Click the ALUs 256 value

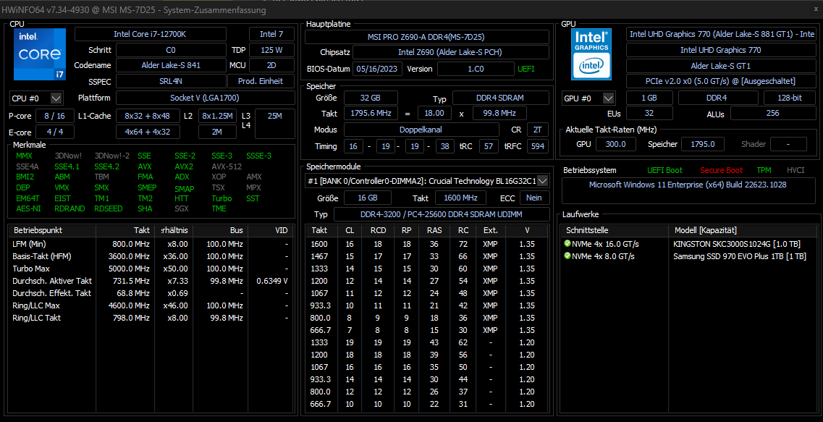pyautogui.click(x=772, y=114)
